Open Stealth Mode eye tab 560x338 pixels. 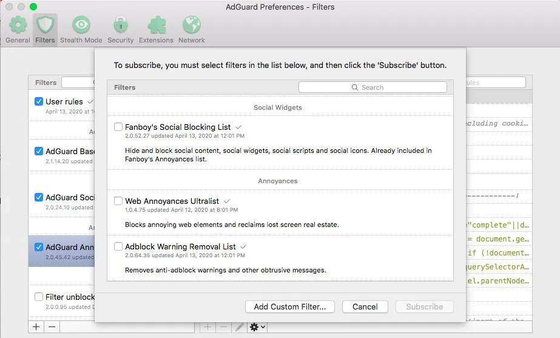[81, 30]
